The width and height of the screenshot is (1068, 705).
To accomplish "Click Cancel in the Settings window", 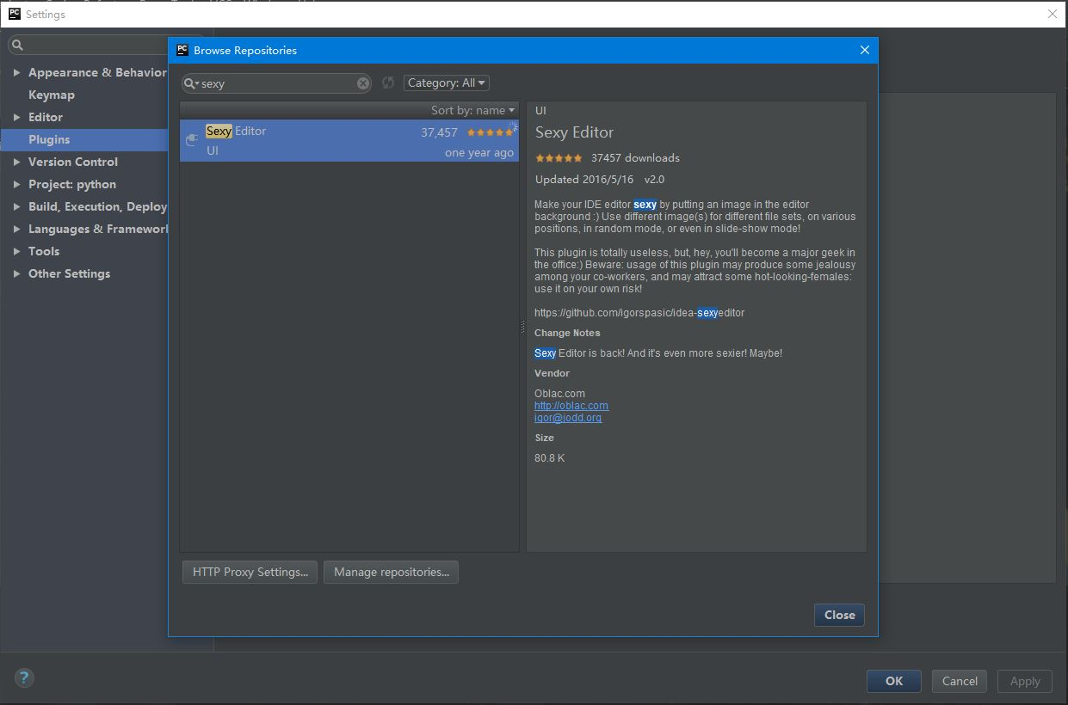I will pos(960,681).
